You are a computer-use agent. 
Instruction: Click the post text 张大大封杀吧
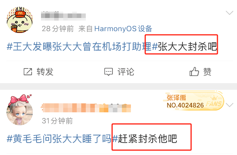187,46
